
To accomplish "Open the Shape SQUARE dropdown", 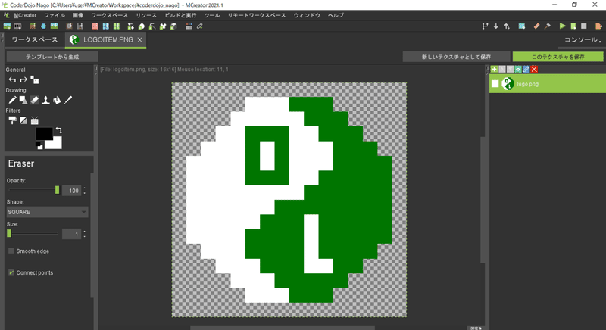I will tap(47, 212).
